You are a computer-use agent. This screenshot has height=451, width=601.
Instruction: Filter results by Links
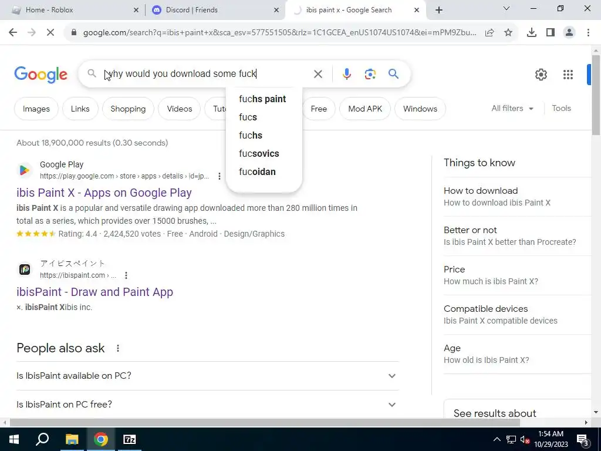(x=80, y=109)
